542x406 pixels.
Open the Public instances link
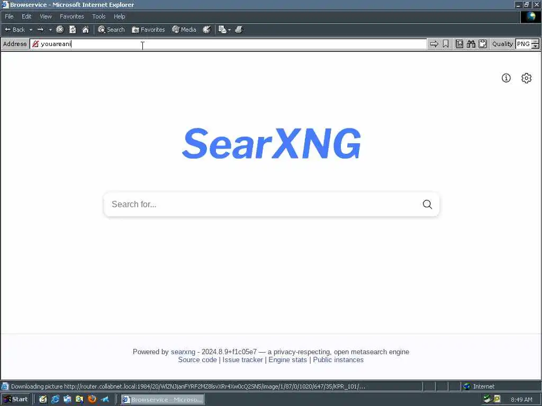[x=338, y=359]
